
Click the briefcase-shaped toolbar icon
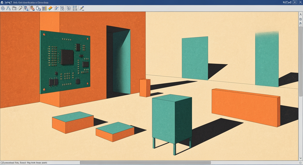click(x=14, y=8)
